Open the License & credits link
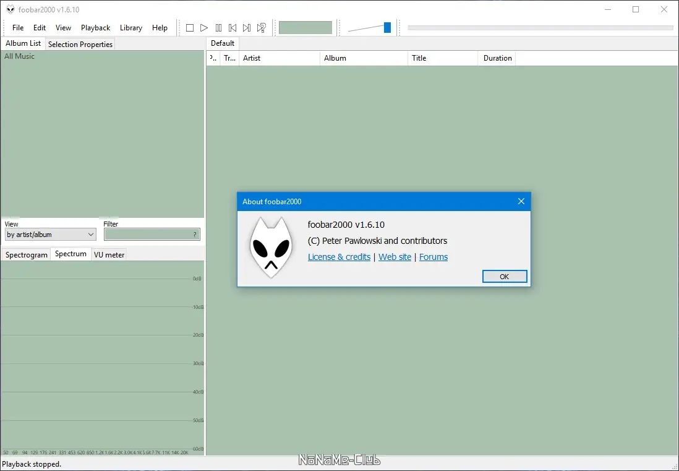The image size is (679, 471). pos(339,257)
